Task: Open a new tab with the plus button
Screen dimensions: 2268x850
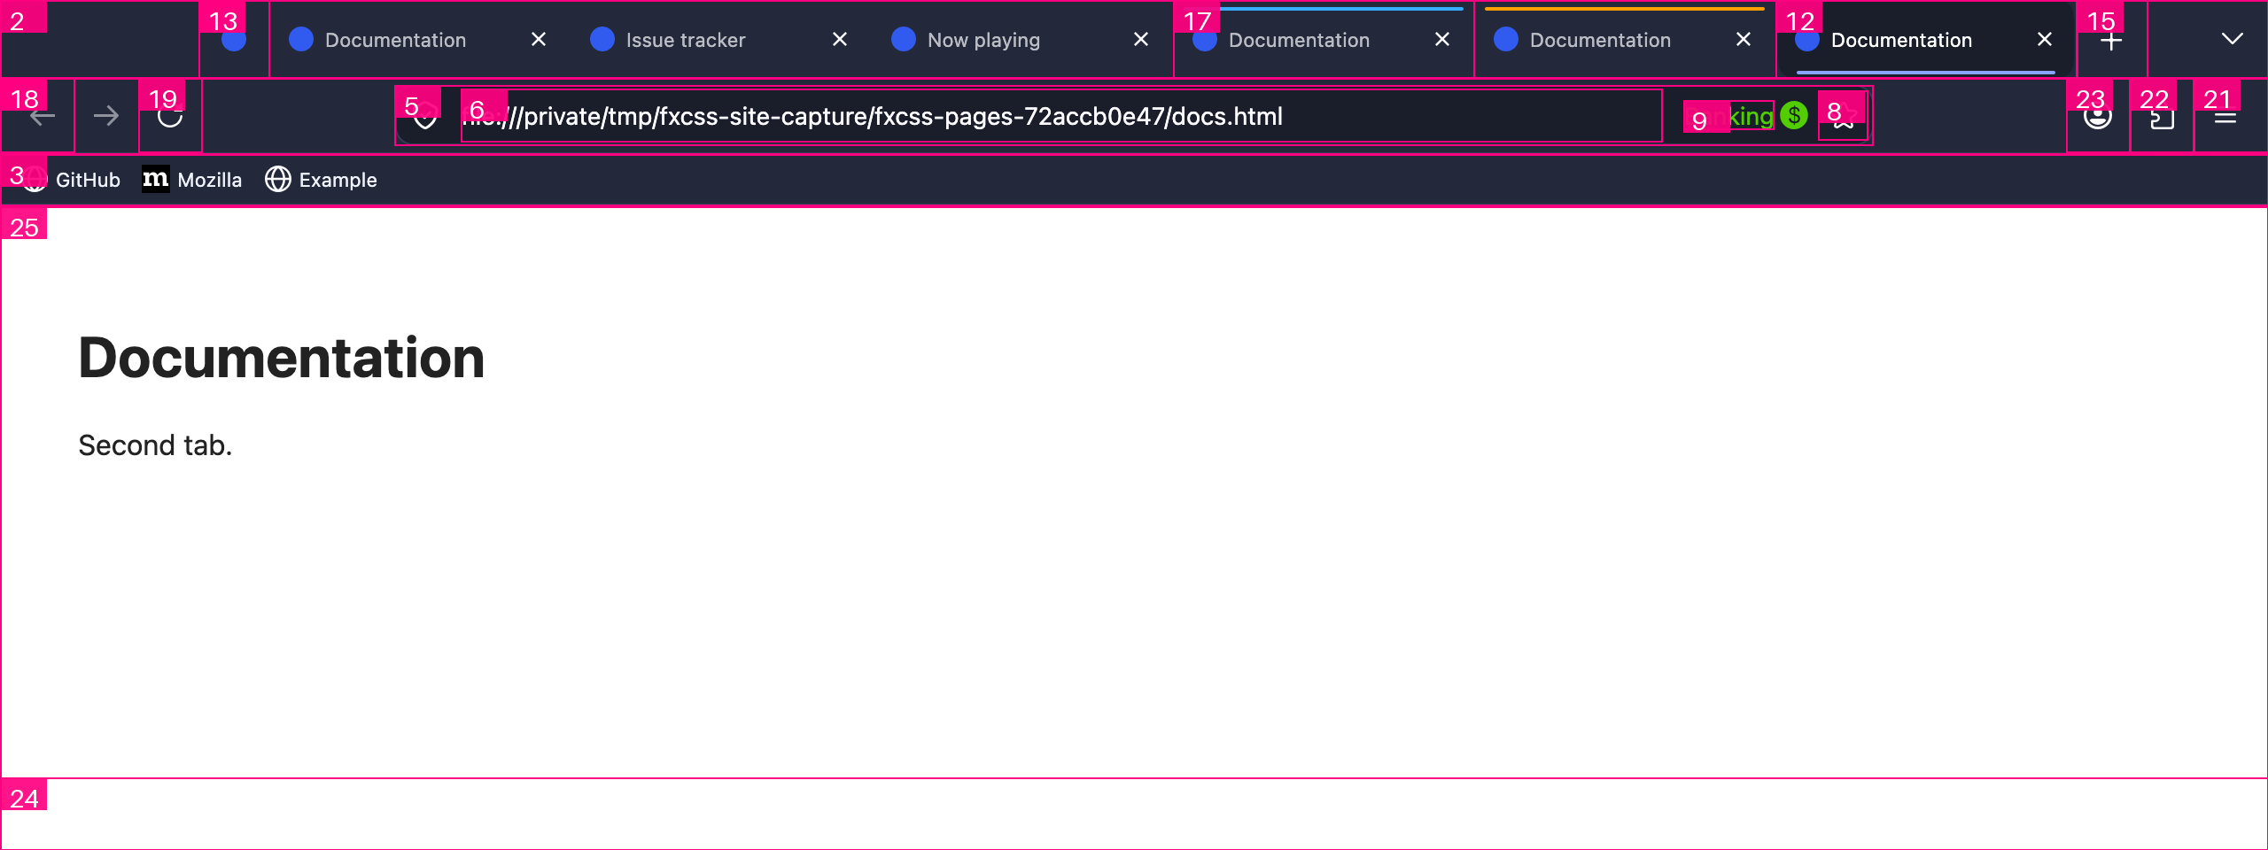Action: pyautogui.click(x=2111, y=40)
